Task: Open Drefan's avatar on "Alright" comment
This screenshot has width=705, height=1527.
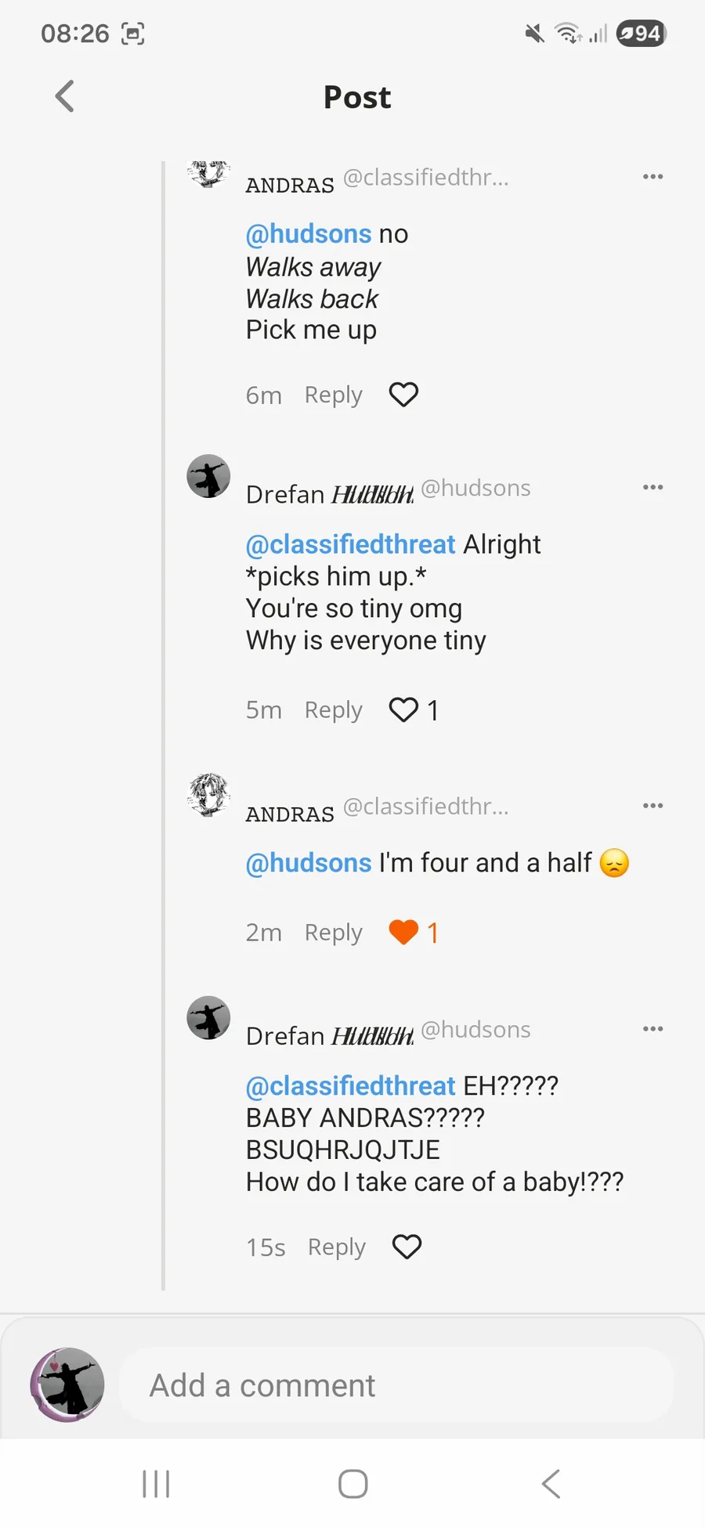Action: coord(208,476)
